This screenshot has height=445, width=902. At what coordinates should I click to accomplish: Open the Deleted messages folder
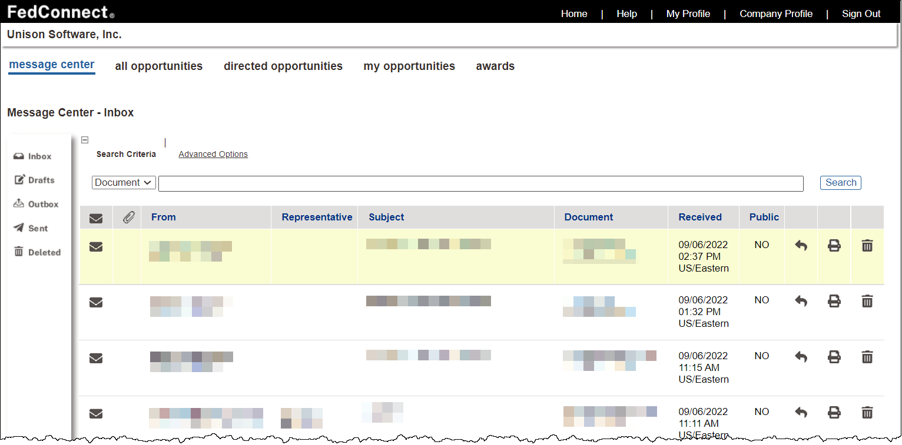tap(37, 252)
